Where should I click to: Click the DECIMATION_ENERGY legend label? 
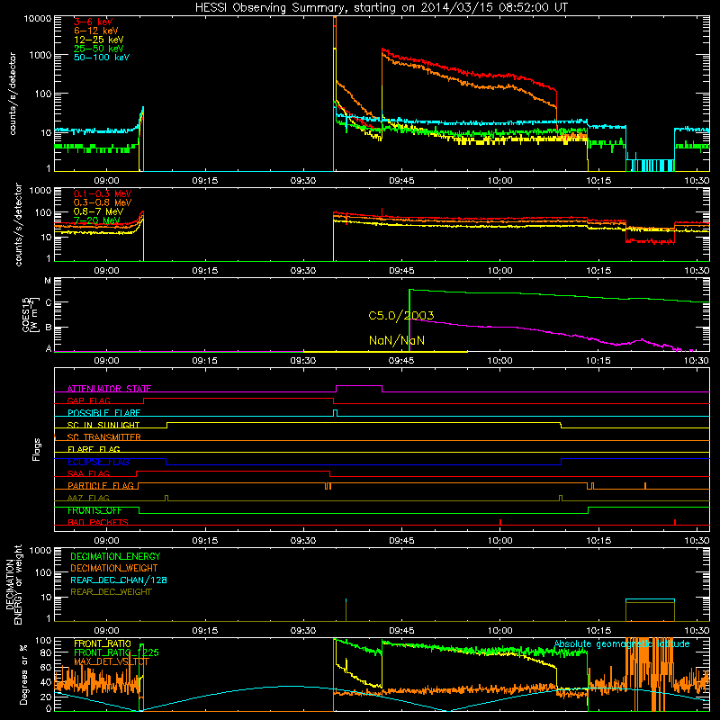(x=115, y=556)
